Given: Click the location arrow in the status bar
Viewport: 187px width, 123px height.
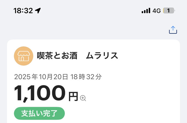Looking at the screenshot, I should pos(38,11).
